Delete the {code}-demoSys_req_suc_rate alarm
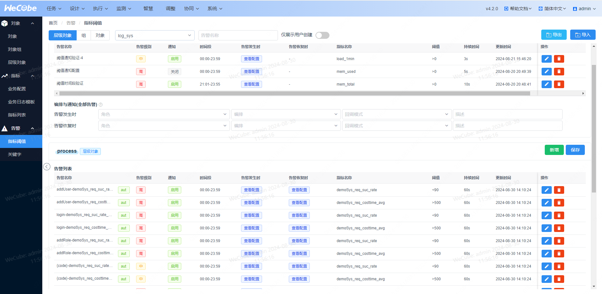Image resolution: width=602 pixels, height=294 pixels. coord(559,266)
